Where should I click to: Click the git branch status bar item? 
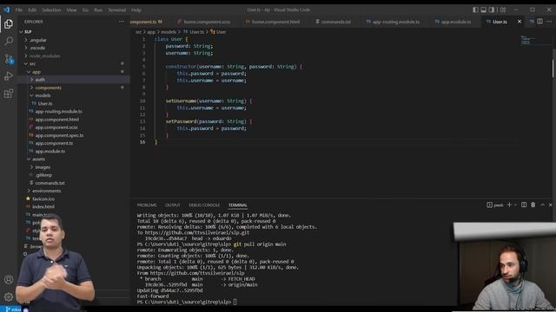coord(13,309)
